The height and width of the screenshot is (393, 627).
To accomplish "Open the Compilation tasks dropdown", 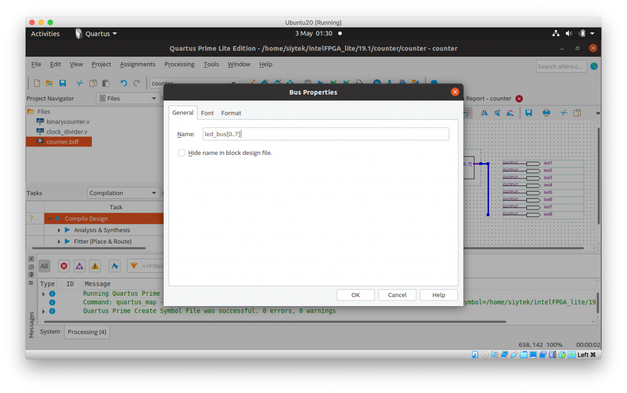I will click(123, 193).
